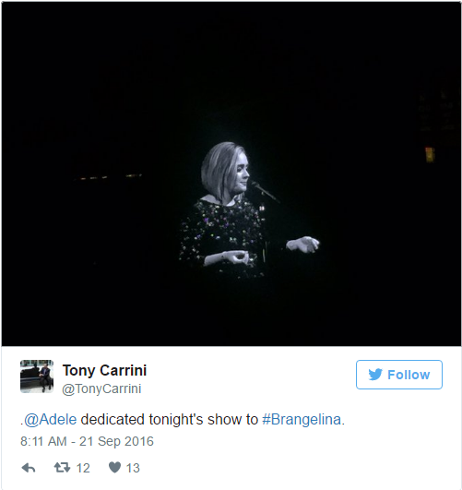Open the #Brangelina hashtag link
Screen dimensions: 462x490
click(x=302, y=419)
